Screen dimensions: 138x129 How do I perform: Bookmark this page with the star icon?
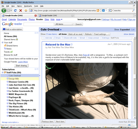click(x=101, y=10)
